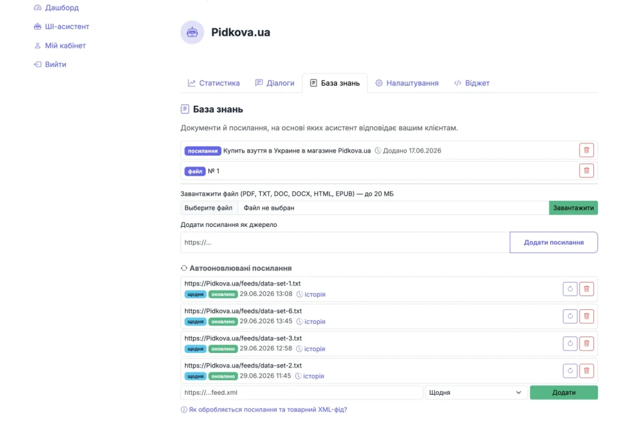Click the щодня badge of data-set-6.txt
637x428 pixels.
(x=195, y=322)
